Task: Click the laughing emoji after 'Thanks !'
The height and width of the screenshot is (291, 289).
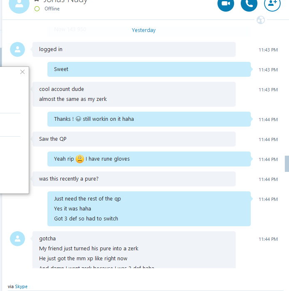Action: [78, 119]
